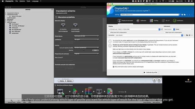The width and height of the screenshot is (195, 109).
Task: Open the Proporzione di contrasto dropdown
Action: pyautogui.click(x=87, y=54)
